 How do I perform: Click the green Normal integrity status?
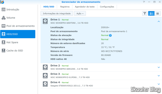tap(105, 39)
